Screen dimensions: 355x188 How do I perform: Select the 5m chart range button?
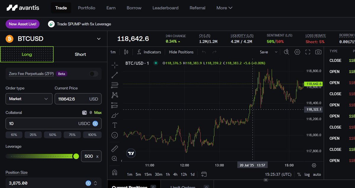click(x=138, y=174)
